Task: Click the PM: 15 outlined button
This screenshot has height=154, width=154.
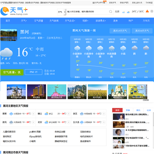Action: point(33,72)
